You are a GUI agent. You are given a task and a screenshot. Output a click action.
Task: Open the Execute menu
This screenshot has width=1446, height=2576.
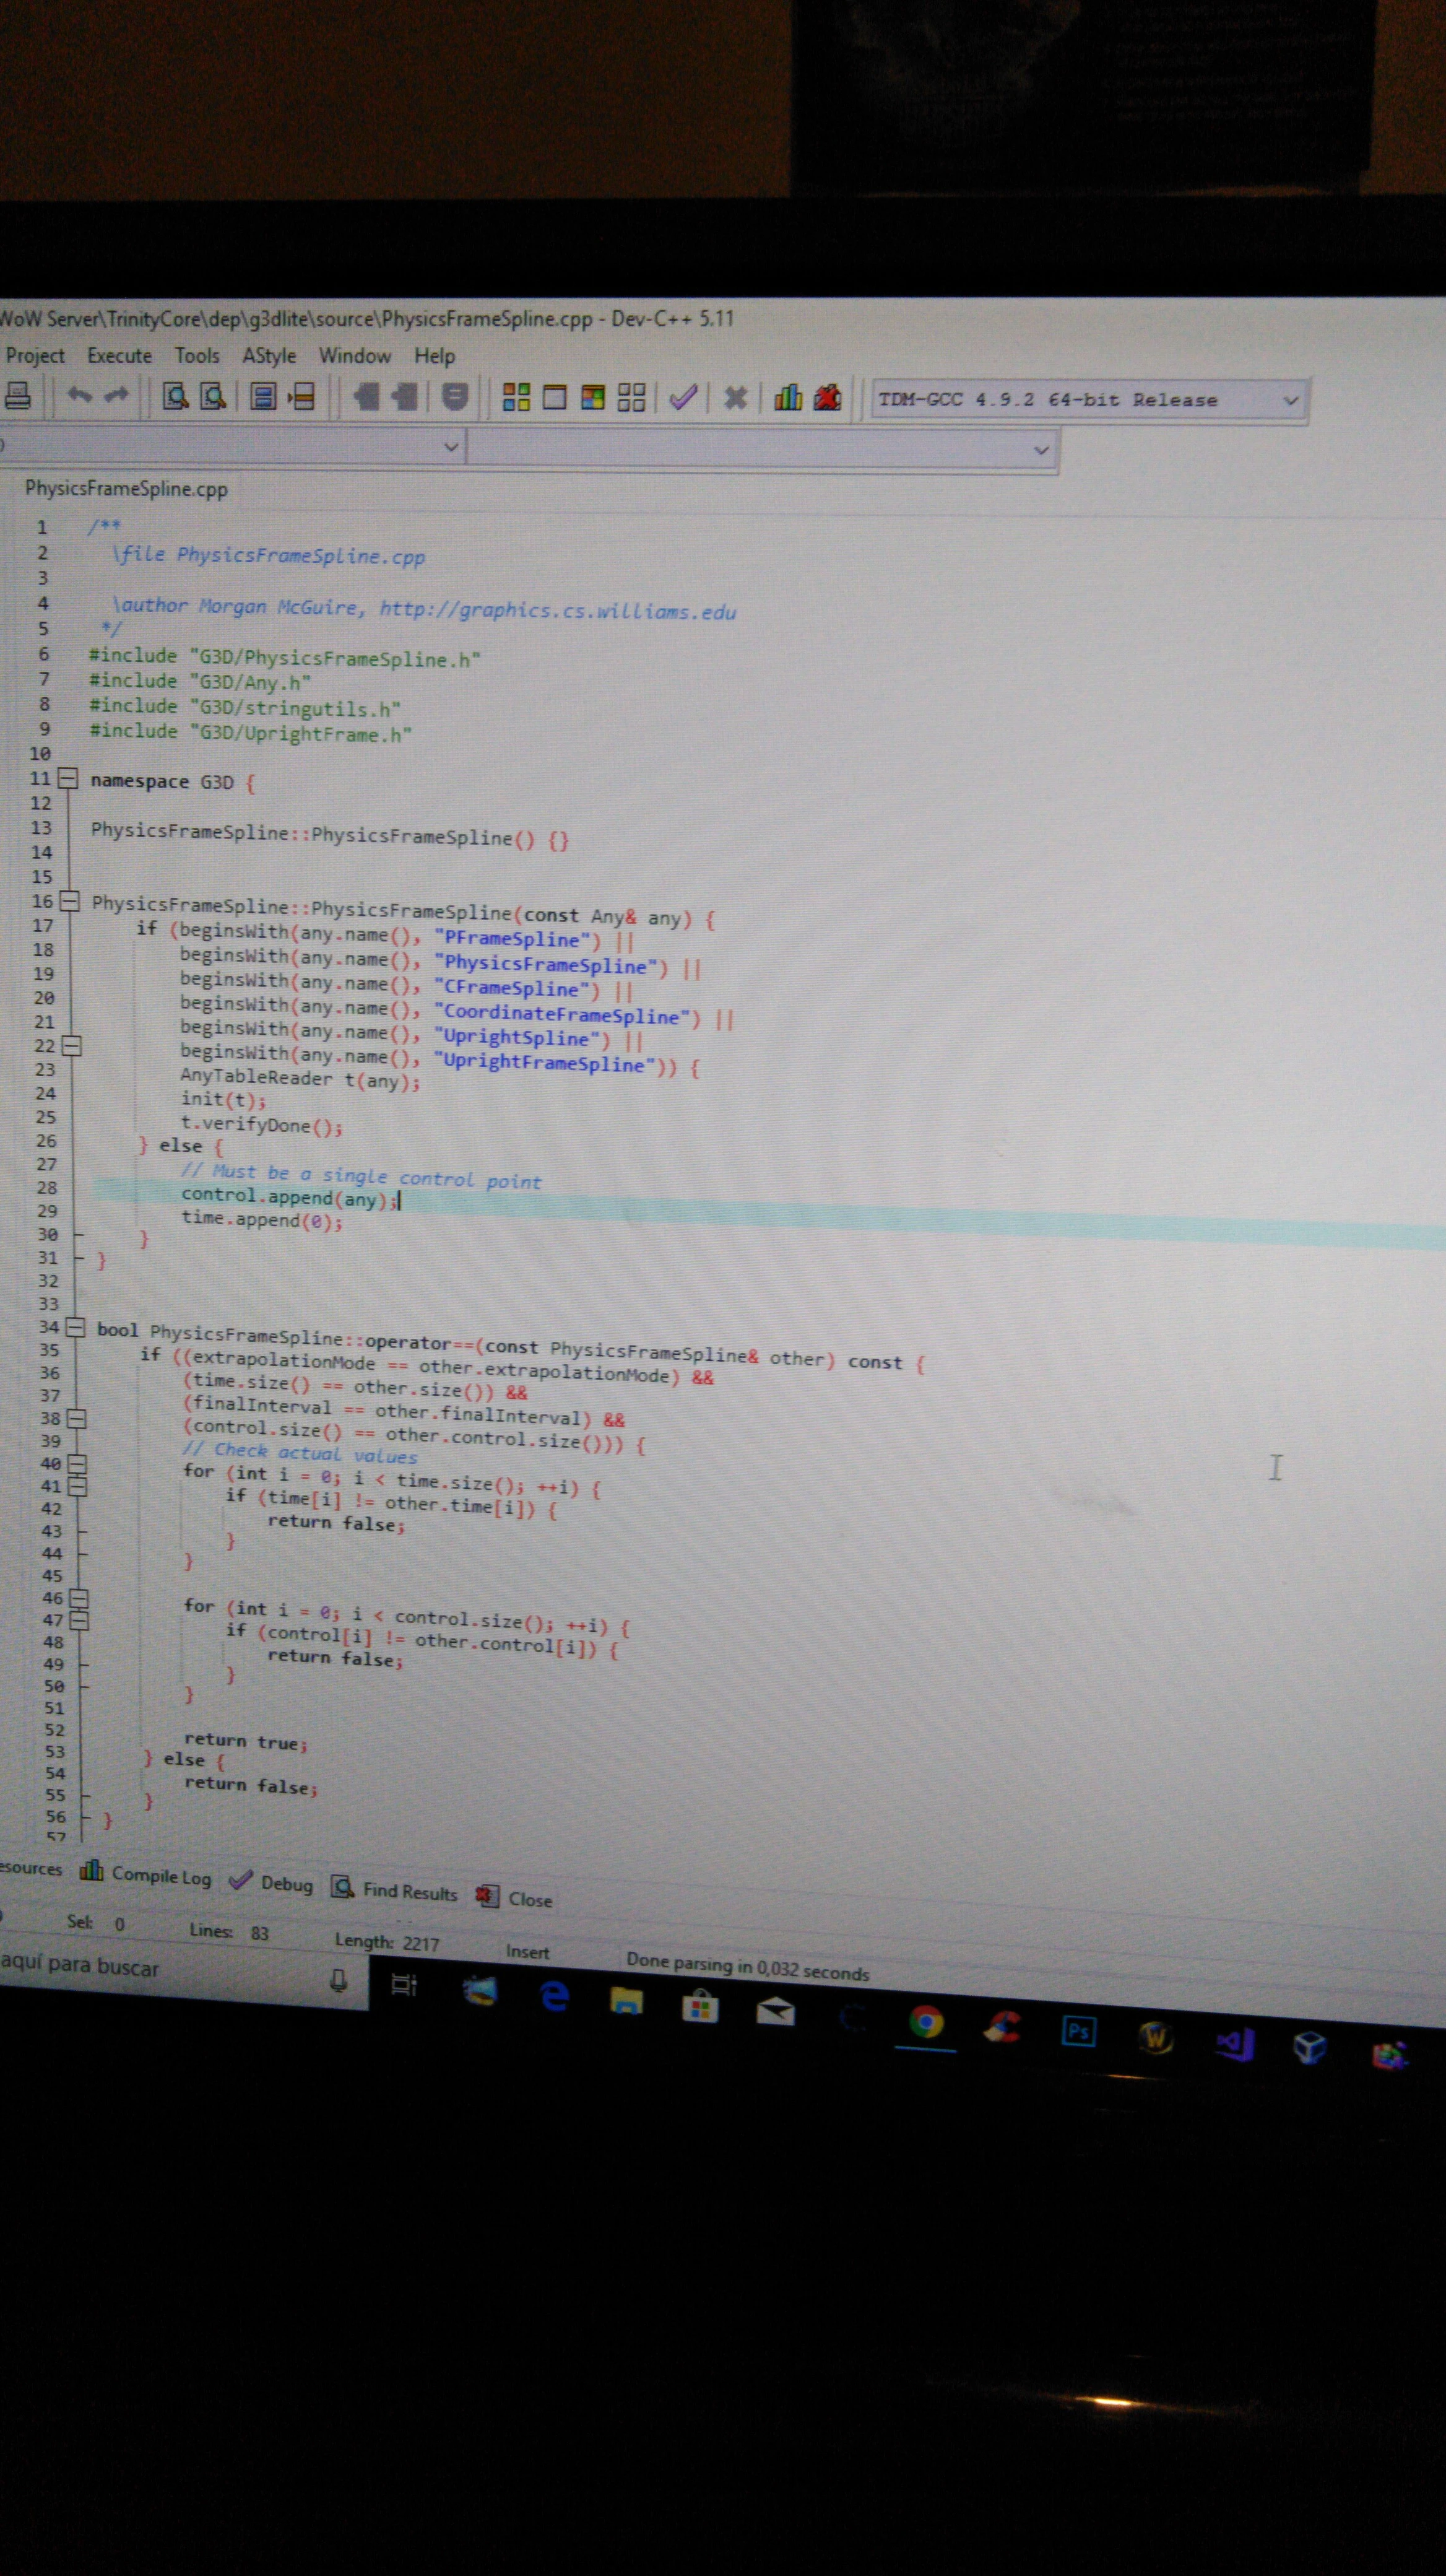(x=119, y=355)
